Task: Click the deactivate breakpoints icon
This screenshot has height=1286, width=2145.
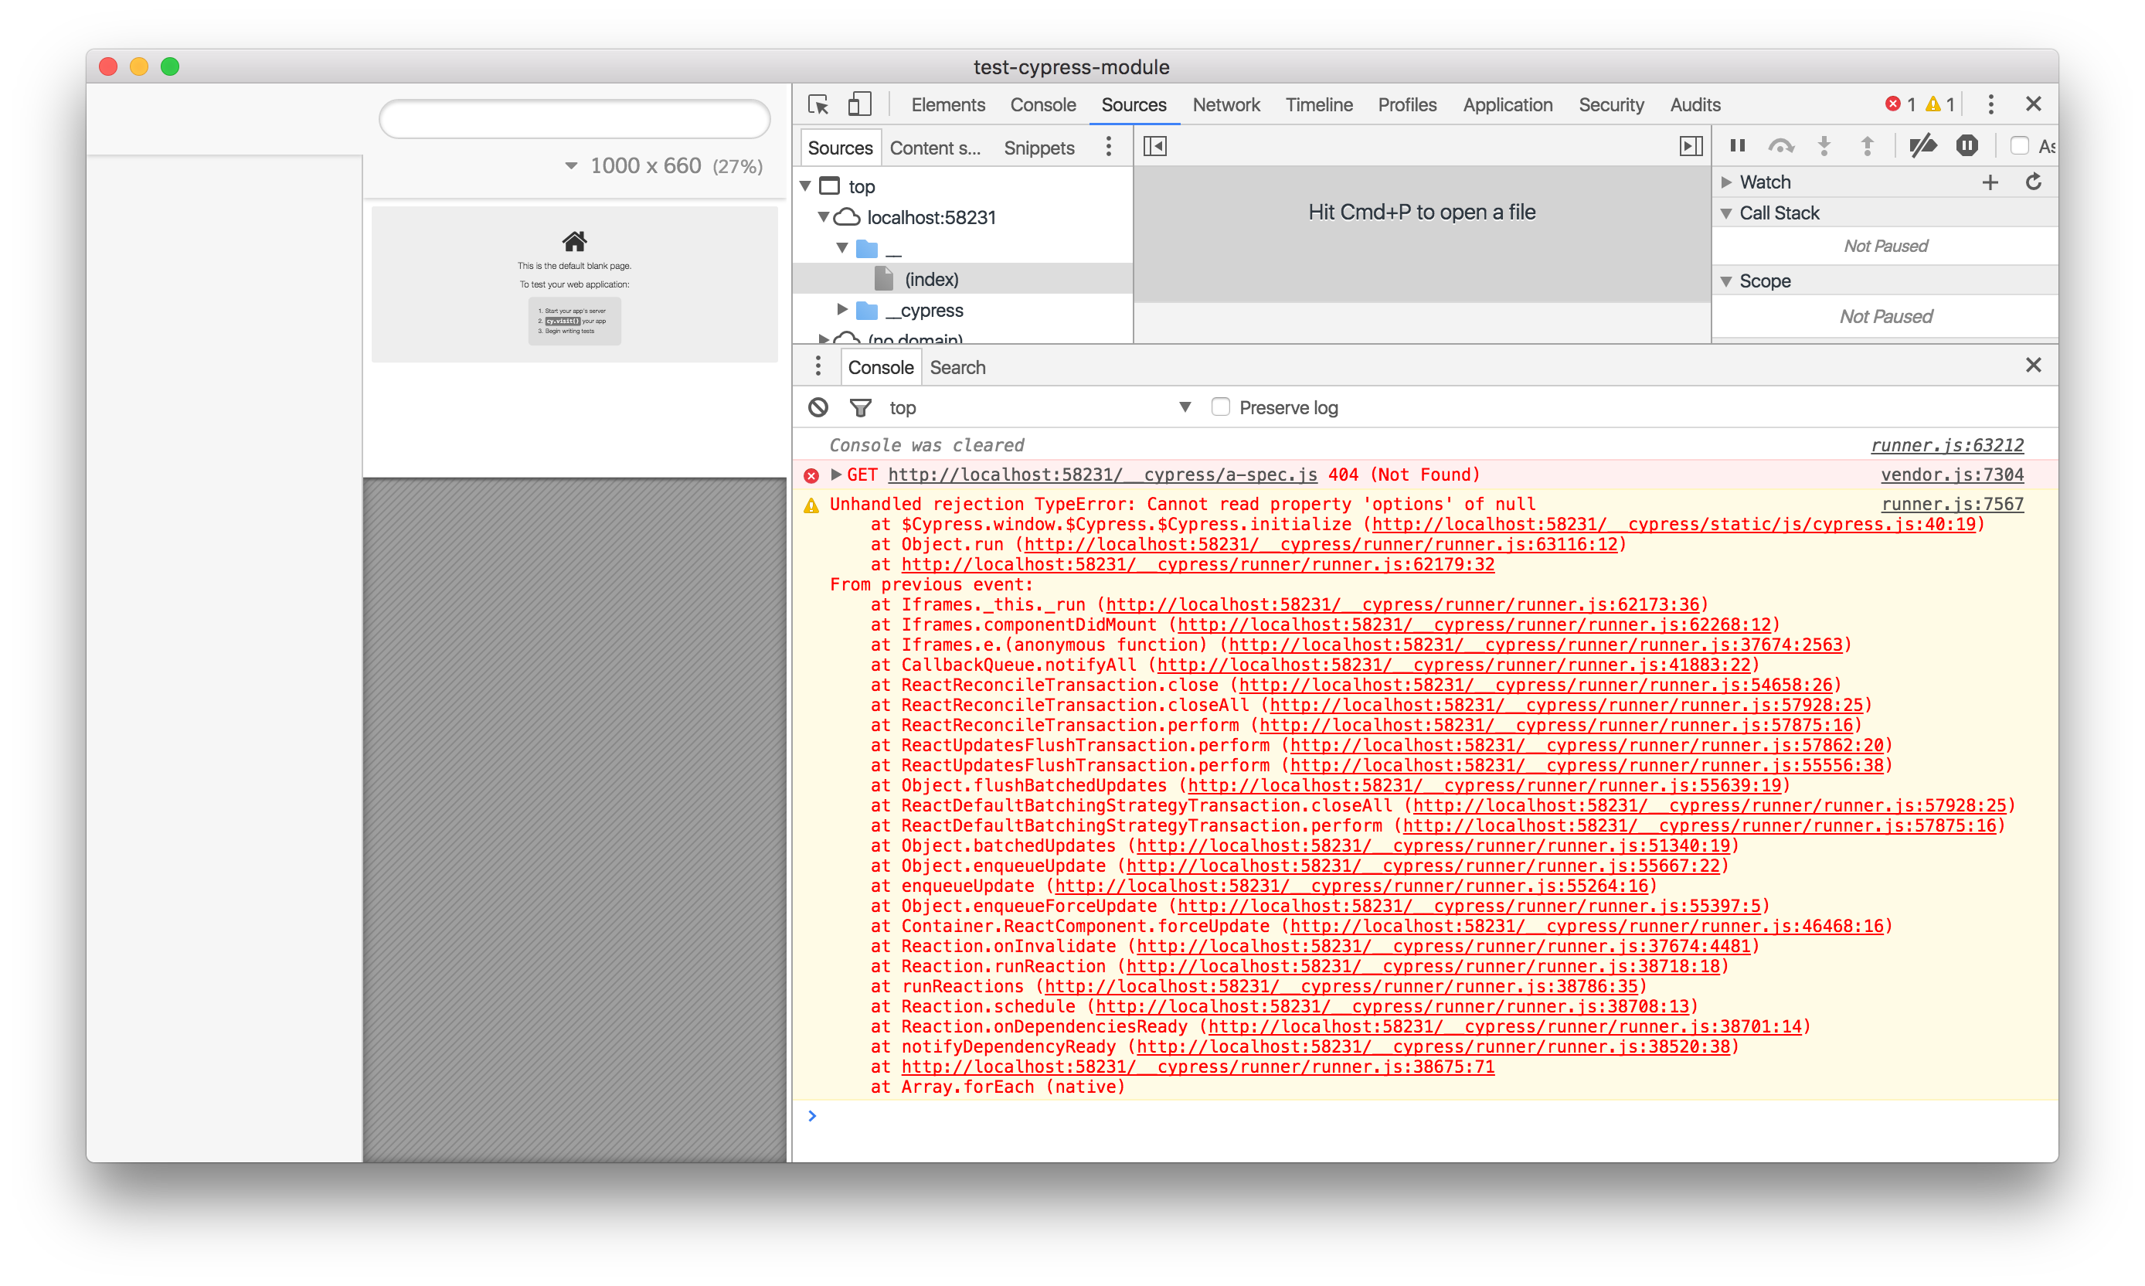Action: 1923,145
